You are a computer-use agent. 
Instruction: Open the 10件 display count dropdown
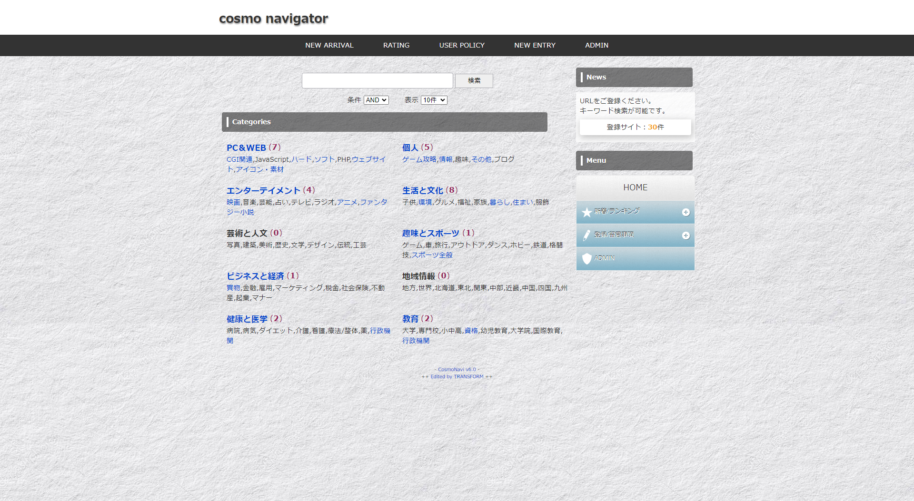click(434, 100)
